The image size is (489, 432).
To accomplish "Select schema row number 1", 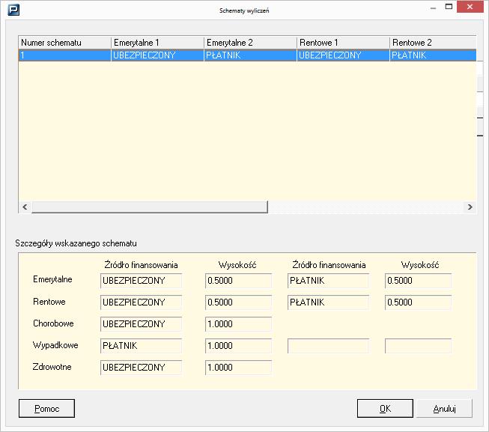I will pyautogui.click(x=247, y=55).
